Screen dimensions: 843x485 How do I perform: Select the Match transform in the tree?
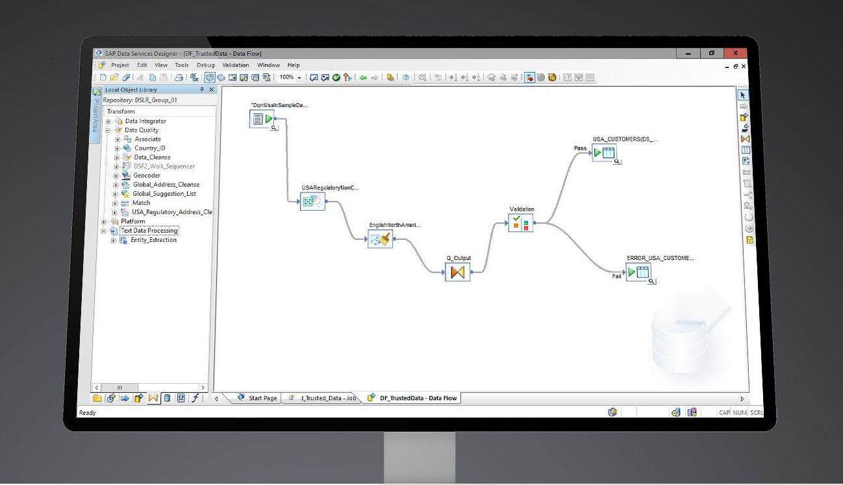pyautogui.click(x=141, y=203)
